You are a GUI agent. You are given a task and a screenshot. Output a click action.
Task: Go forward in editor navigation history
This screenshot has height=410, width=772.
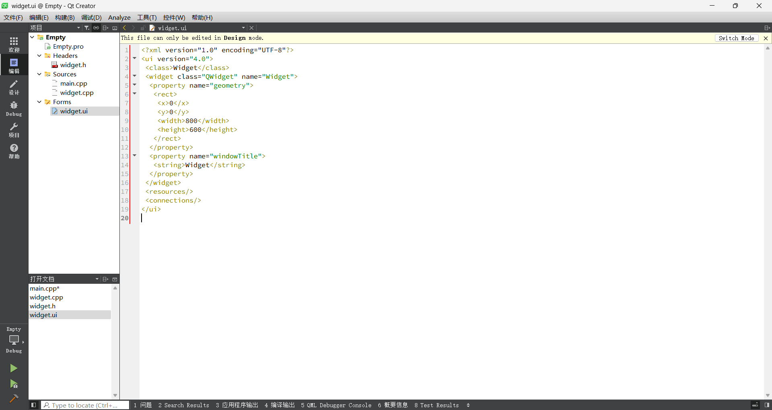coord(133,28)
